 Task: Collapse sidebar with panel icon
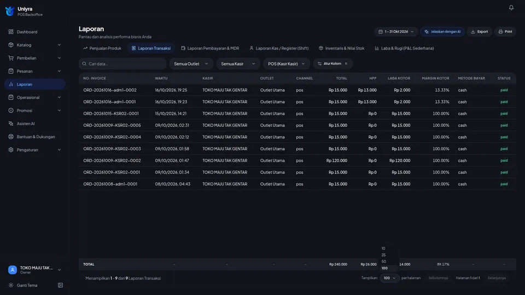coord(60,285)
